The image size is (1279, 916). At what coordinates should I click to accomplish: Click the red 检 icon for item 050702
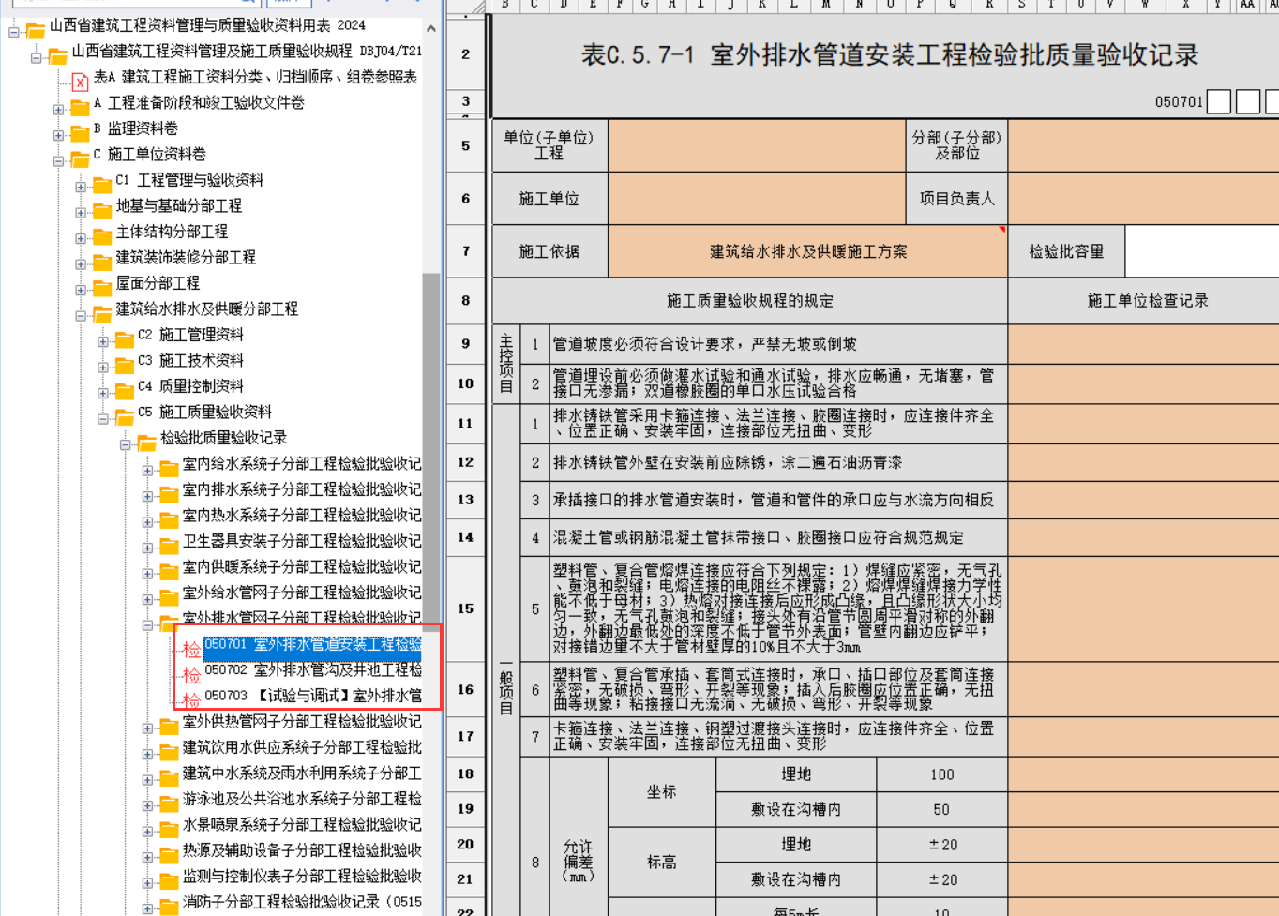[191, 675]
